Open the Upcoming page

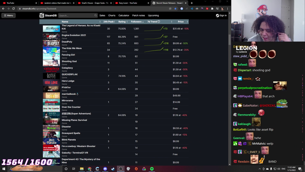tap(153, 15)
